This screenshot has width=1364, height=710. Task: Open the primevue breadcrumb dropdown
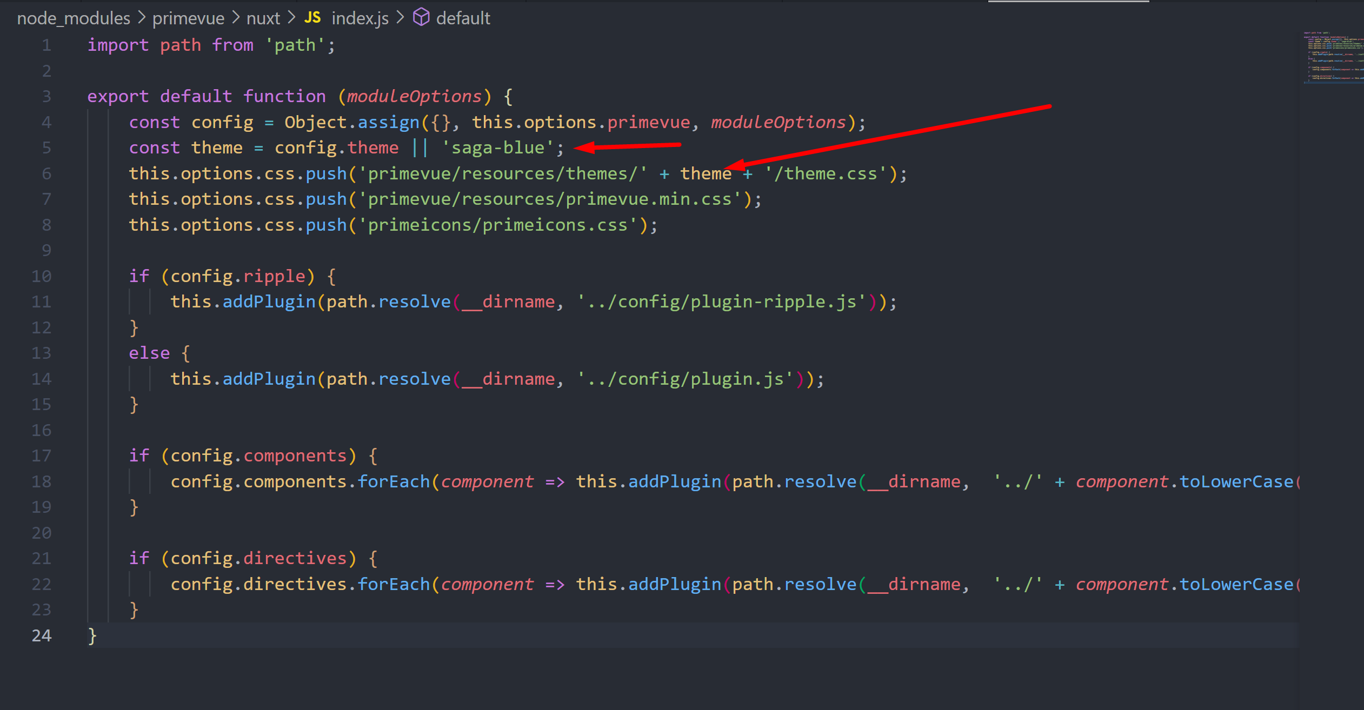pos(188,18)
